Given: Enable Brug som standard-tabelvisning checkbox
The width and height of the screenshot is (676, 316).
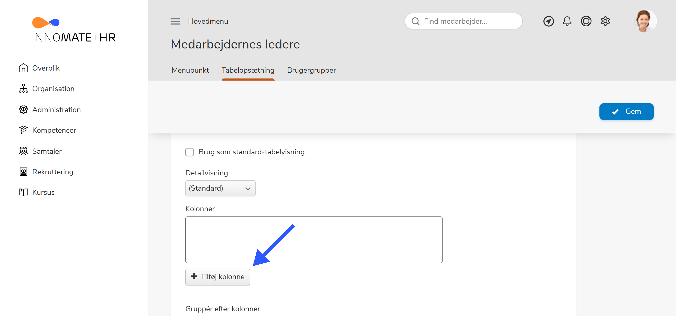Looking at the screenshot, I should [x=190, y=152].
